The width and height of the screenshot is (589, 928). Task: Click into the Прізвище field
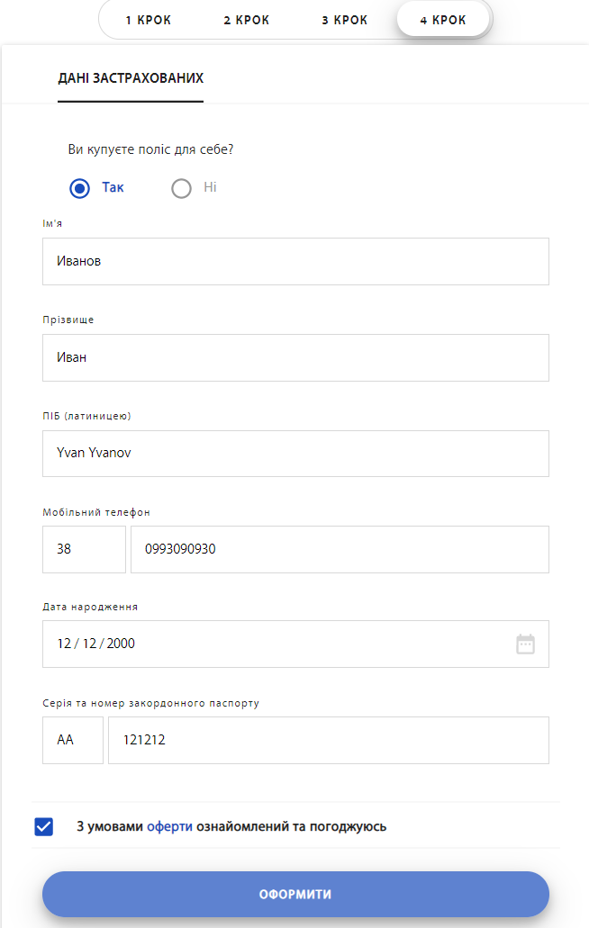click(x=295, y=357)
